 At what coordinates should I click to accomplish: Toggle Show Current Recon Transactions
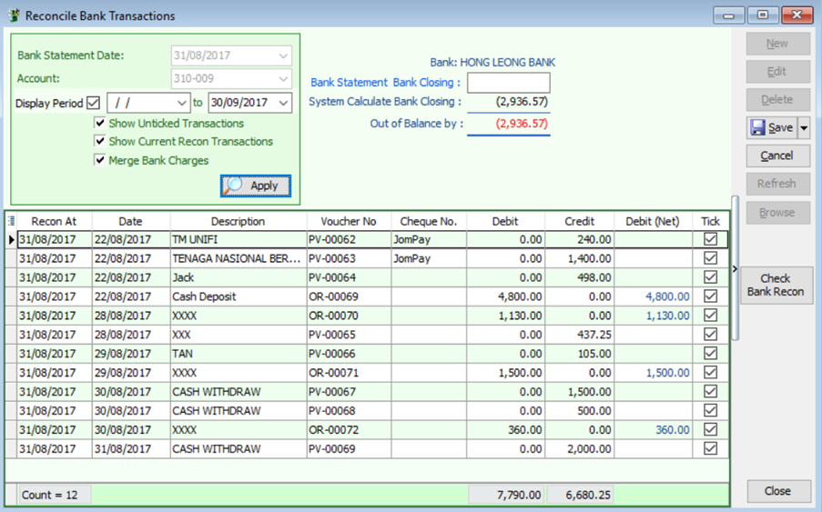coord(100,142)
